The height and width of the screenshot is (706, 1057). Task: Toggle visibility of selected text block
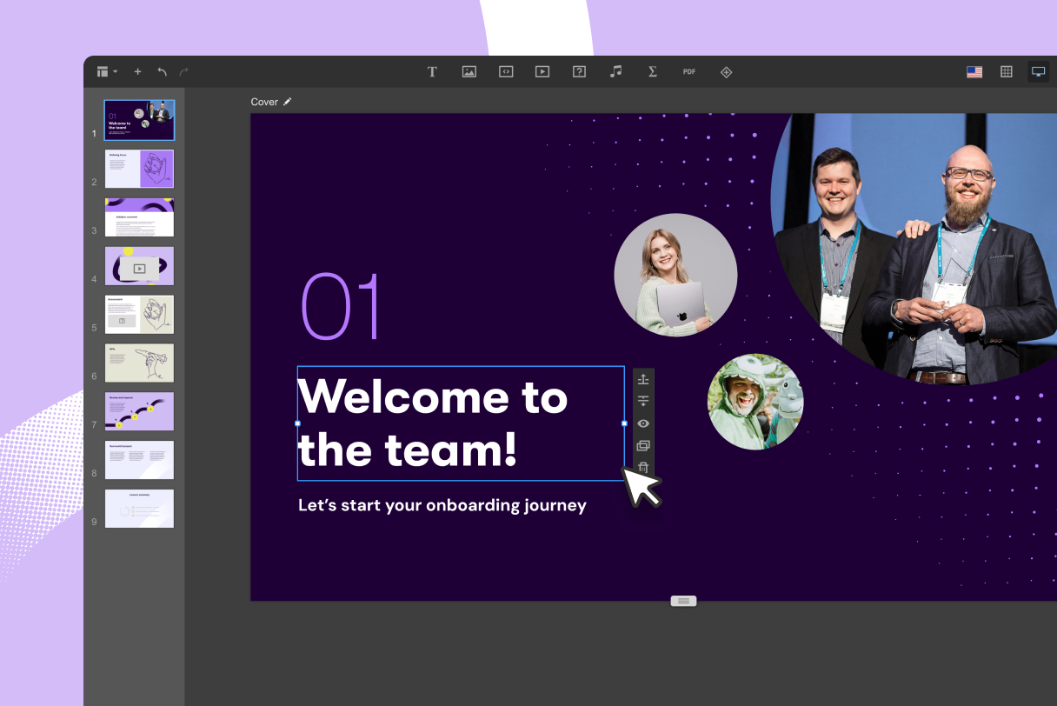click(x=643, y=423)
